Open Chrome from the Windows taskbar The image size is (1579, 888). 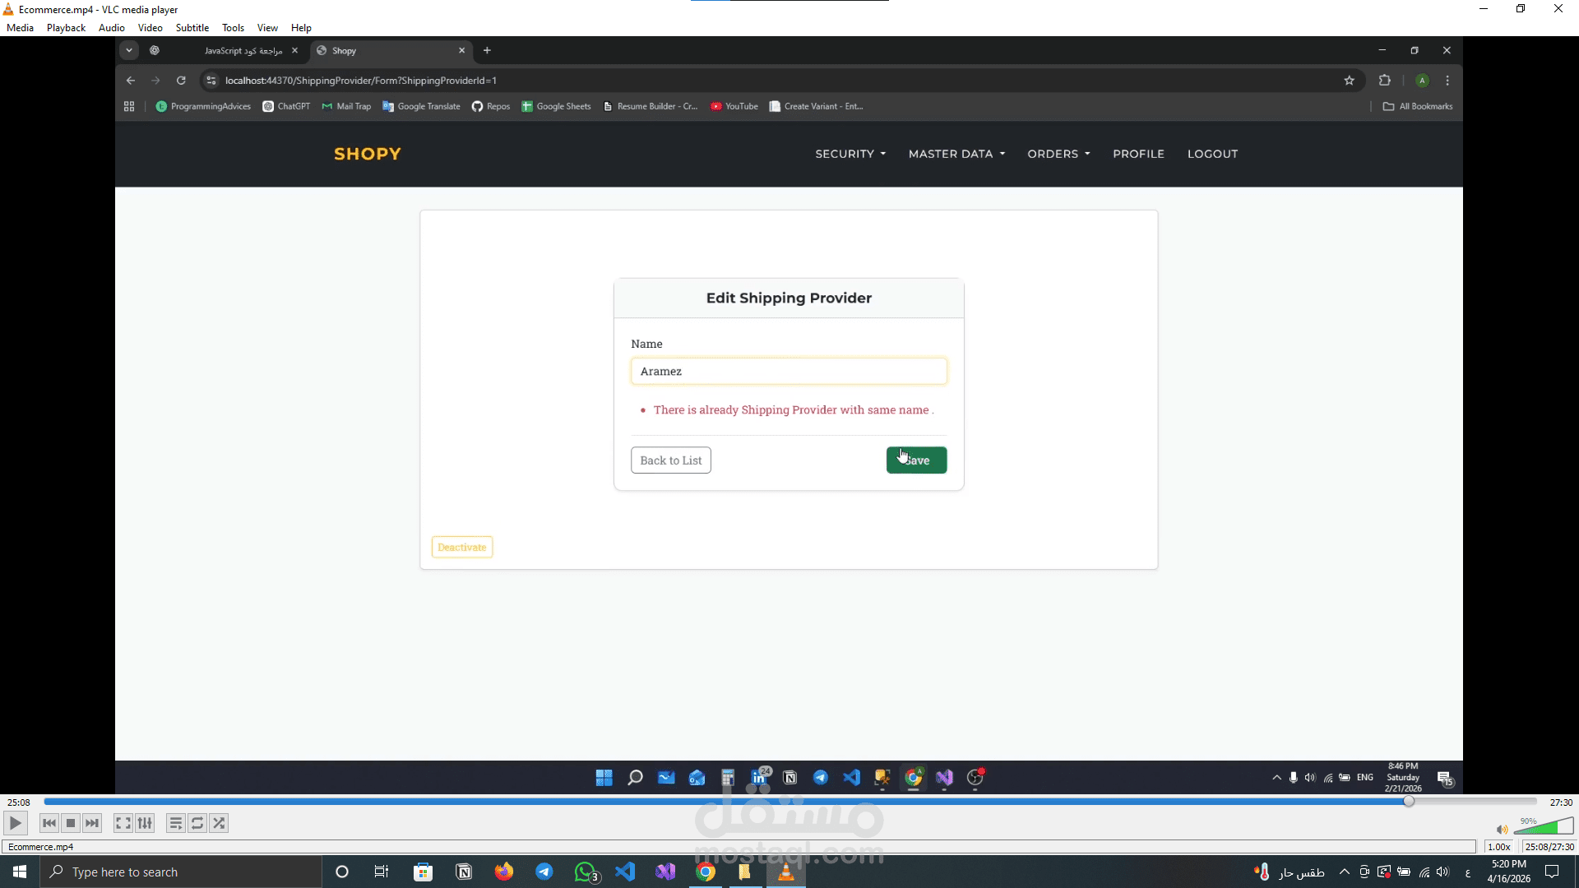706,872
